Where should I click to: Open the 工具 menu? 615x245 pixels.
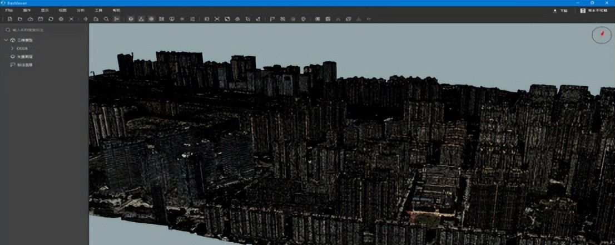[x=98, y=11]
